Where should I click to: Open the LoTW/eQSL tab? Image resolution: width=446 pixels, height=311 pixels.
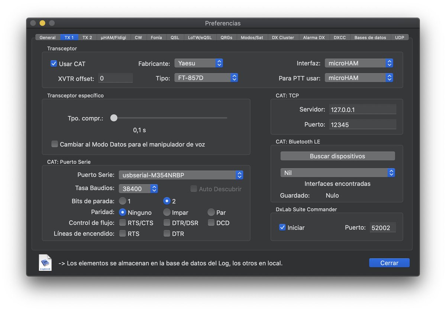click(200, 37)
